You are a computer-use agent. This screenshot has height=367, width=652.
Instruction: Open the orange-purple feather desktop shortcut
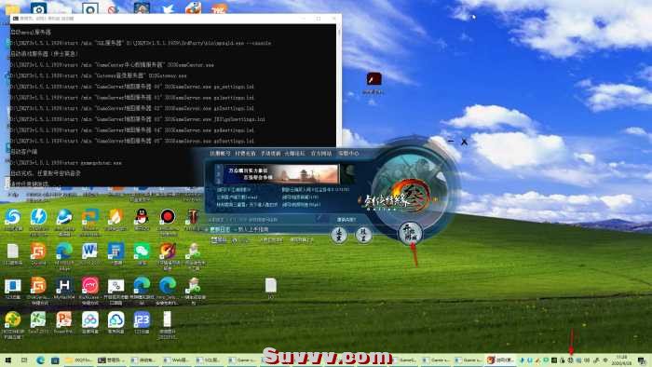(168, 251)
